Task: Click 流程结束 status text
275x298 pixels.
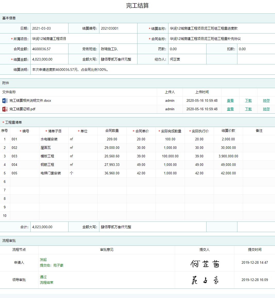Action: tap(47, 283)
